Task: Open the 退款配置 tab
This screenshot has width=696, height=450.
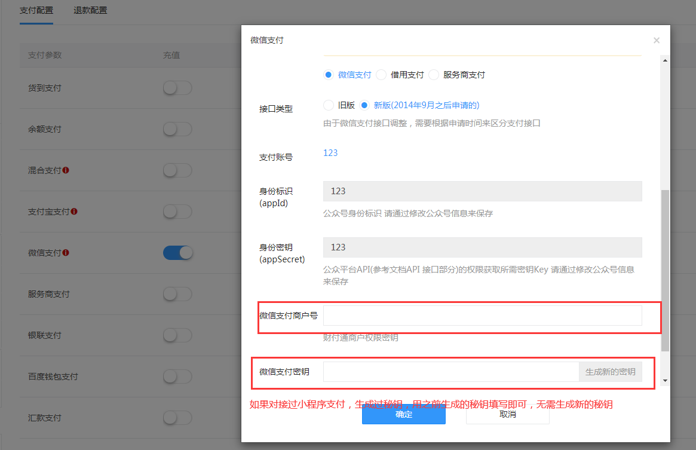Action: tap(90, 10)
